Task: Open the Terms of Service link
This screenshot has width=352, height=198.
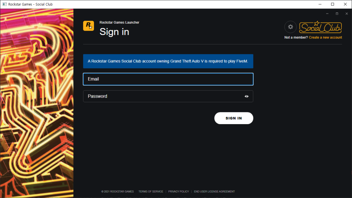Action: point(150,191)
